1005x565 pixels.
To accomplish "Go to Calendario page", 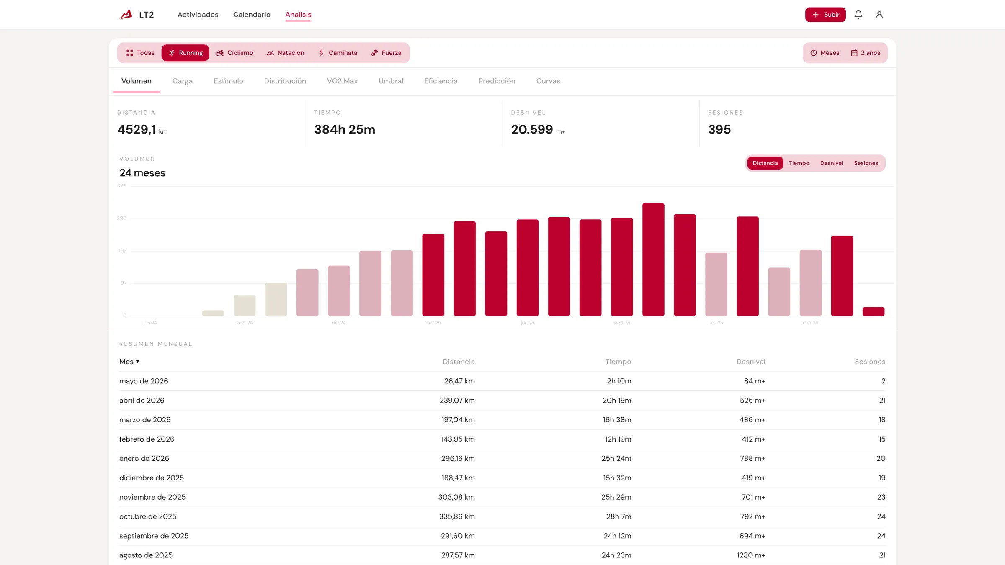I will pos(252,15).
